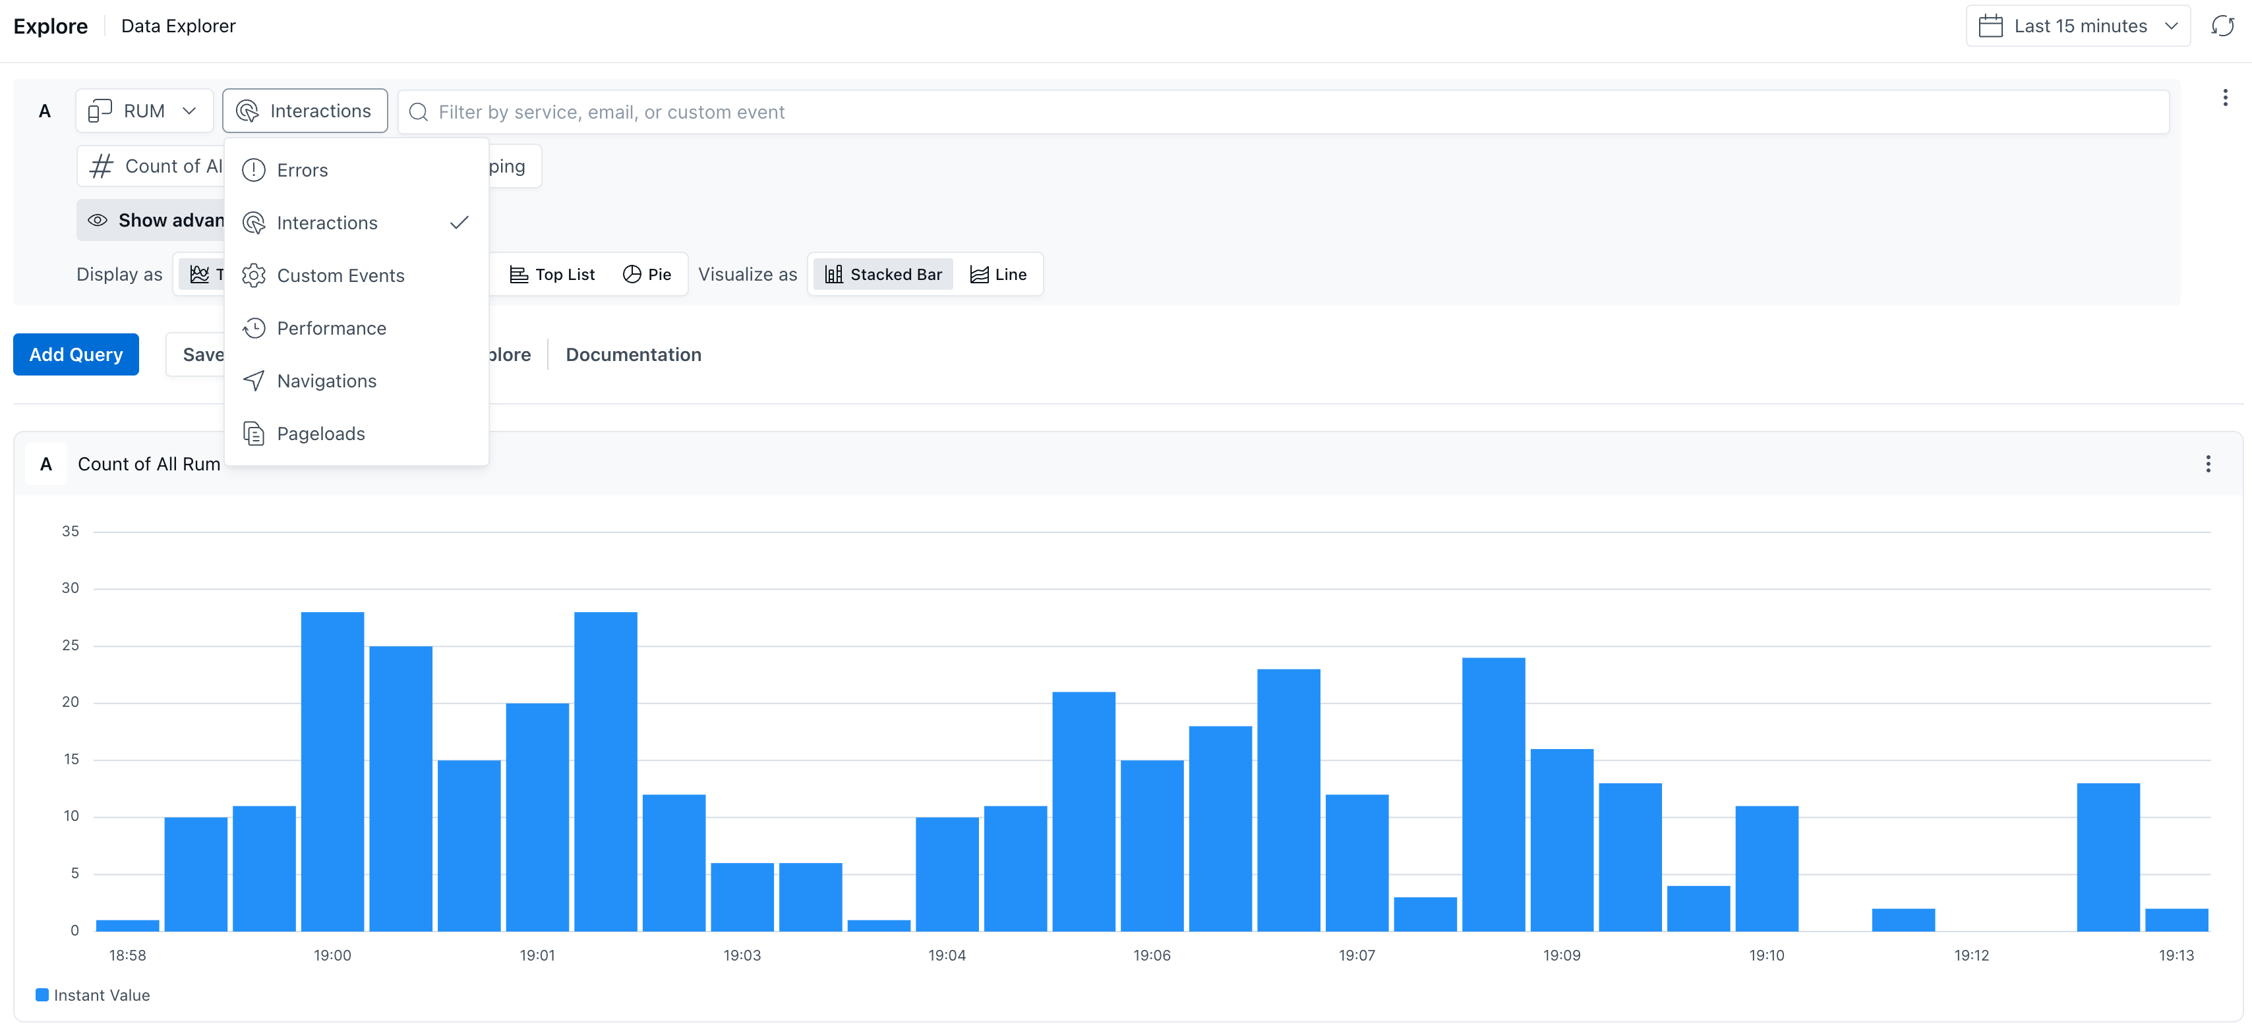Screen dimensions: 2252x1033
Task: Open query A's three-dot options menu
Action: click(2225, 98)
